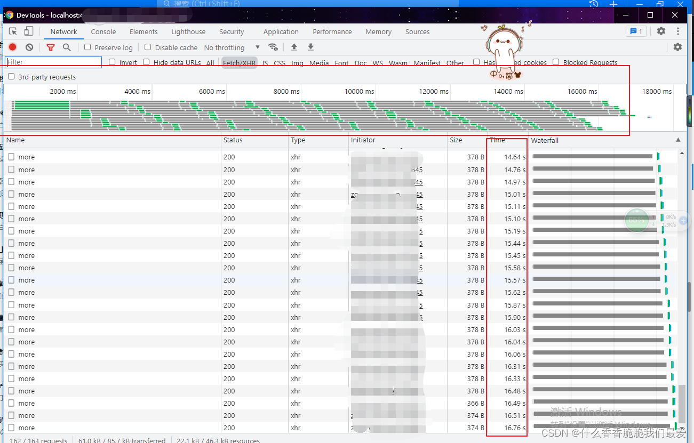Open the network search magnifier
The height and width of the screenshot is (443, 694).
[x=67, y=47]
